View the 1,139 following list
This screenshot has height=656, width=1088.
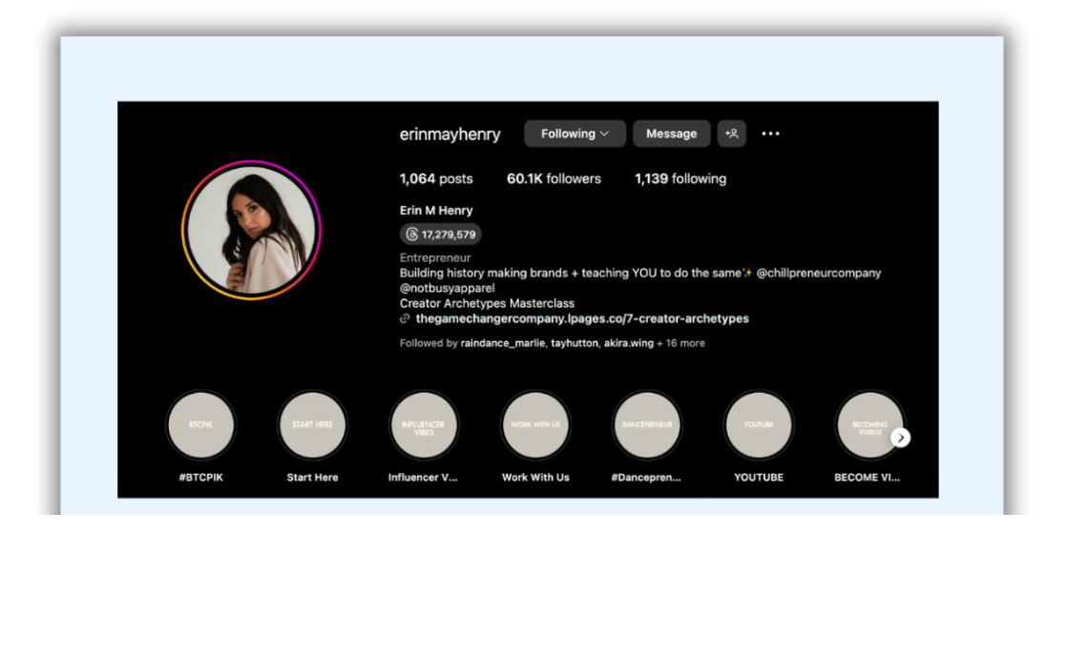(680, 179)
